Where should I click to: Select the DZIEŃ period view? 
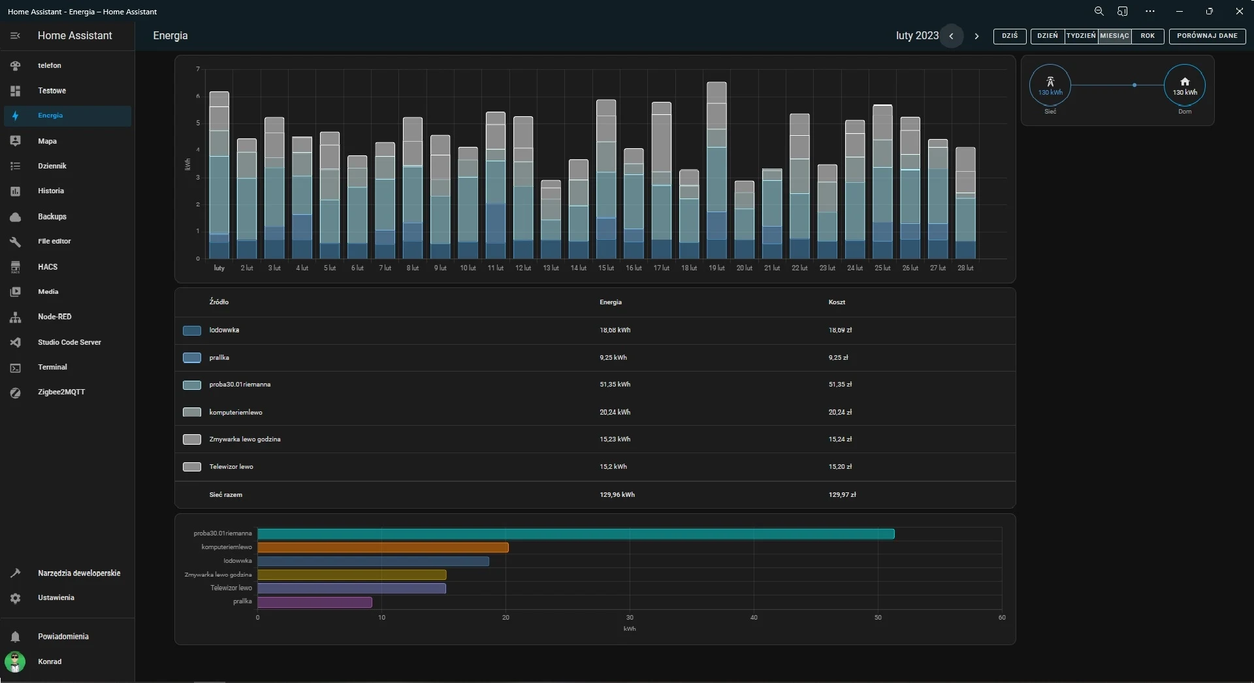[1048, 36]
